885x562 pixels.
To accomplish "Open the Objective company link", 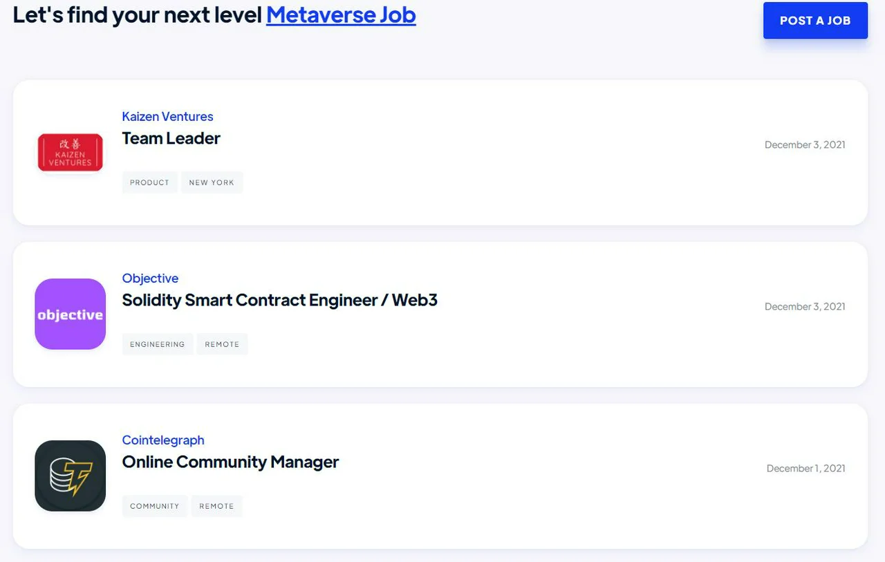I will (x=150, y=278).
